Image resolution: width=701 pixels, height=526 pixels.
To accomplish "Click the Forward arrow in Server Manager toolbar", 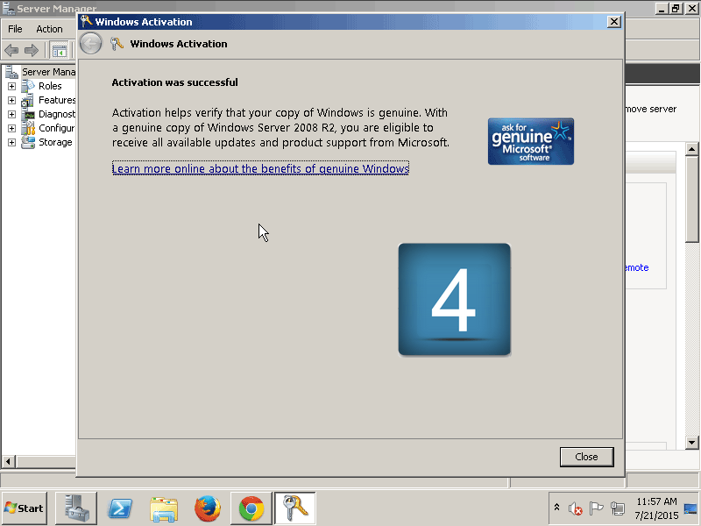I will tap(32, 51).
